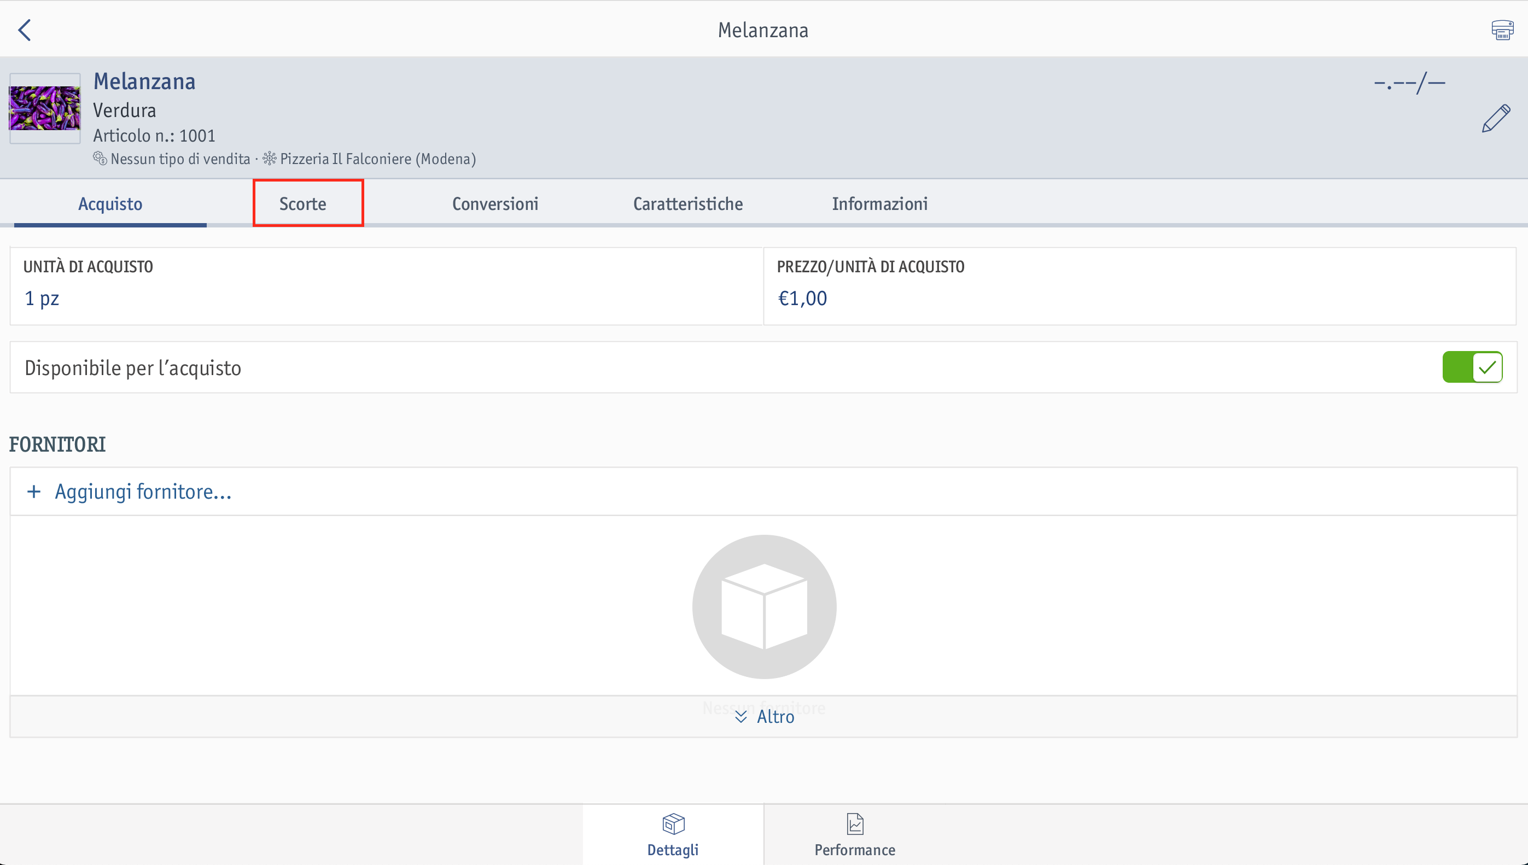
Task: Expand the Altro section
Action: (x=764, y=716)
